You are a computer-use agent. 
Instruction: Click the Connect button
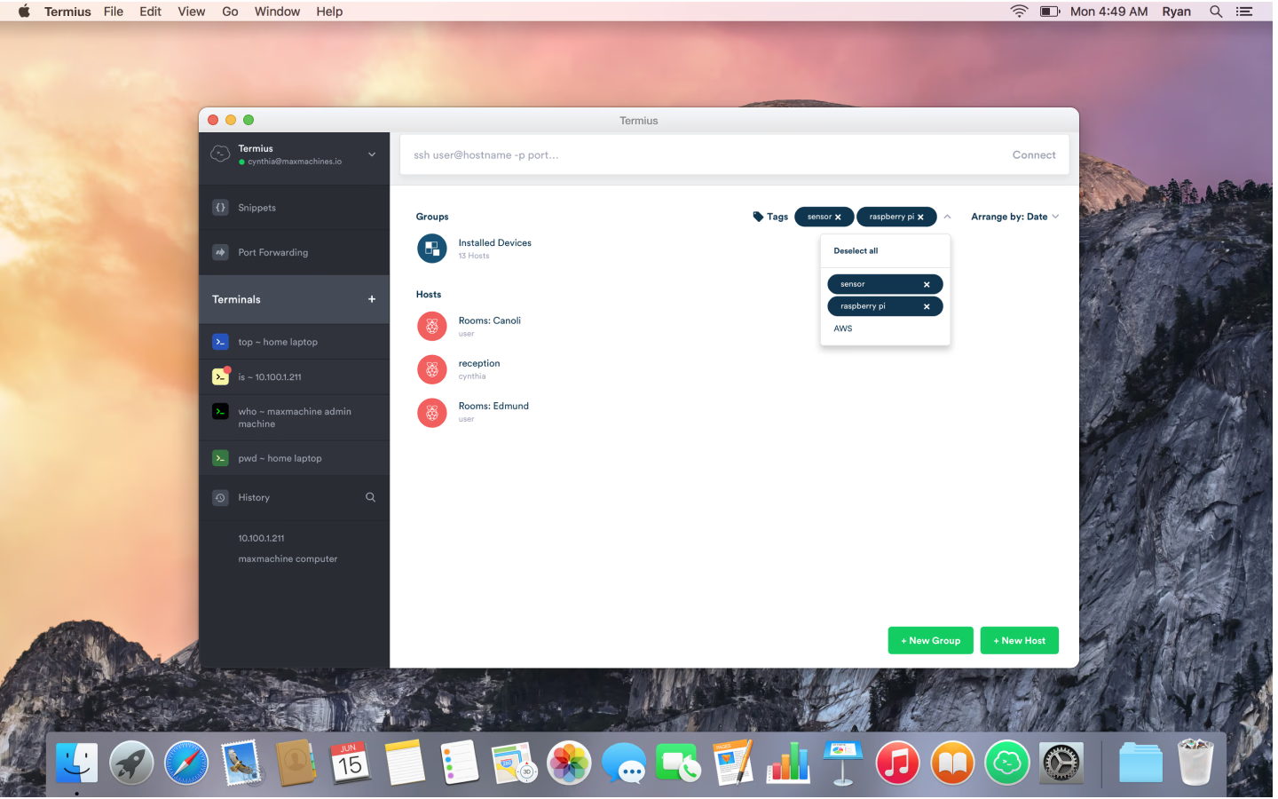(x=1034, y=155)
